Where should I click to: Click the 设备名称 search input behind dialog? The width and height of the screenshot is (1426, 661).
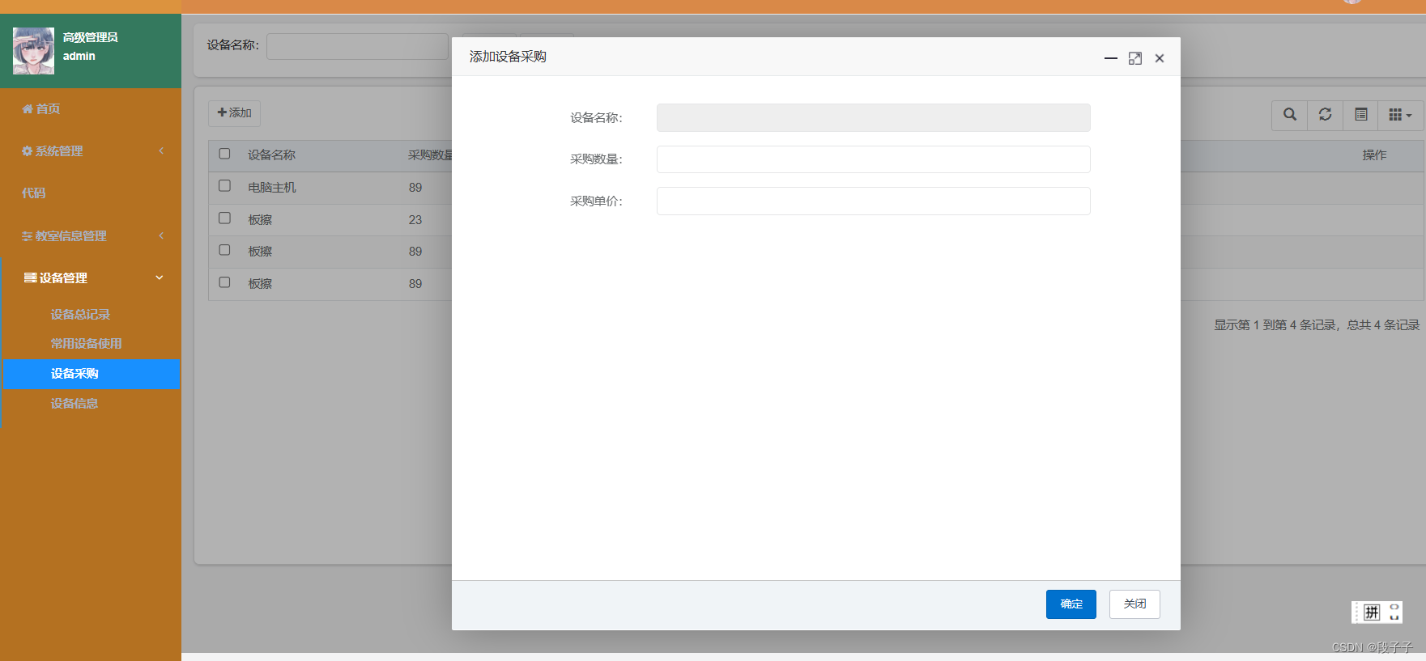[357, 46]
